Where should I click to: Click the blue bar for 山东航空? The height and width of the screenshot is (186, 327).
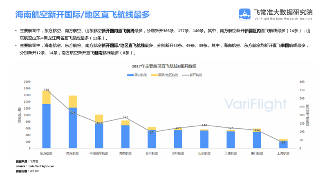coord(204,139)
